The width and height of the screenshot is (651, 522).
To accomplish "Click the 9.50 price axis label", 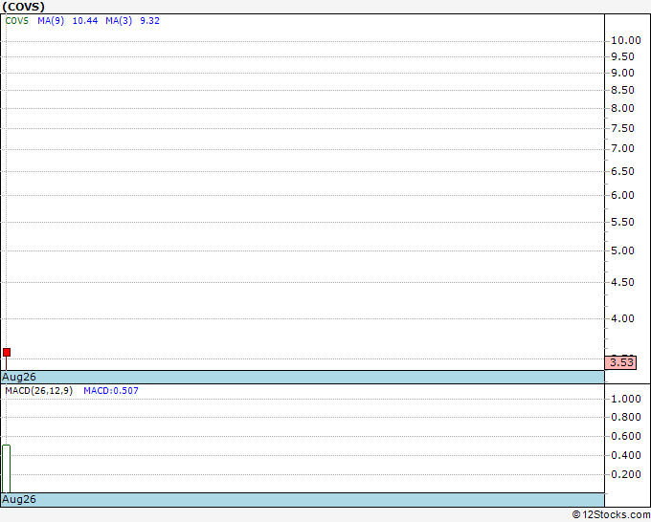I will 622,56.
